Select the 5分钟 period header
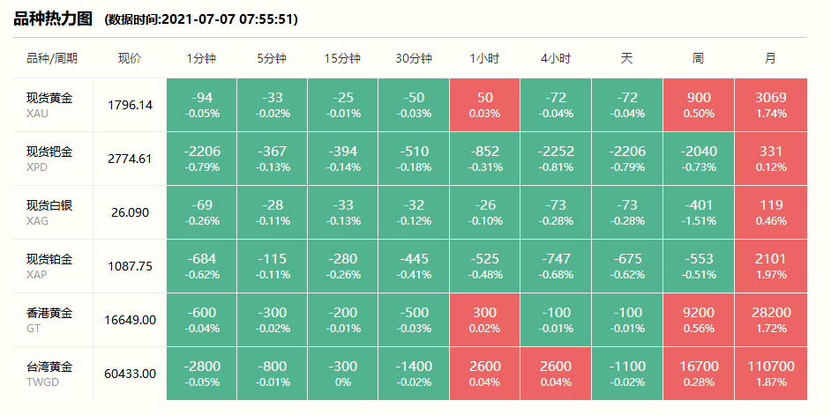This screenshot has height=415, width=831. tap(272, 59)
